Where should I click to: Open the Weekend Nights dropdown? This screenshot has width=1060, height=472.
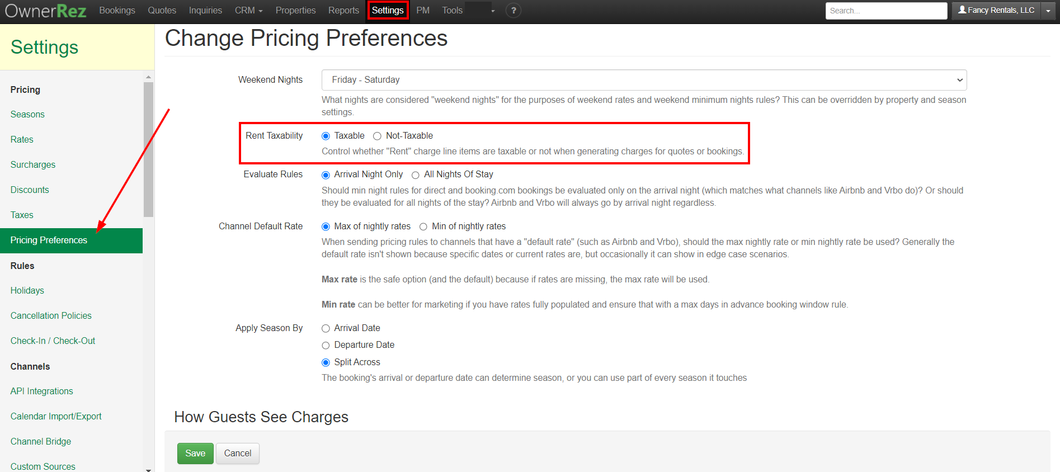(643, 80)
